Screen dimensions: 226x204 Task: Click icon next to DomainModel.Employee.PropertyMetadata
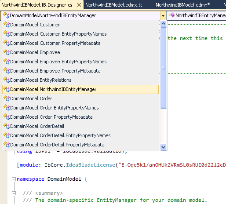[7, 70]
